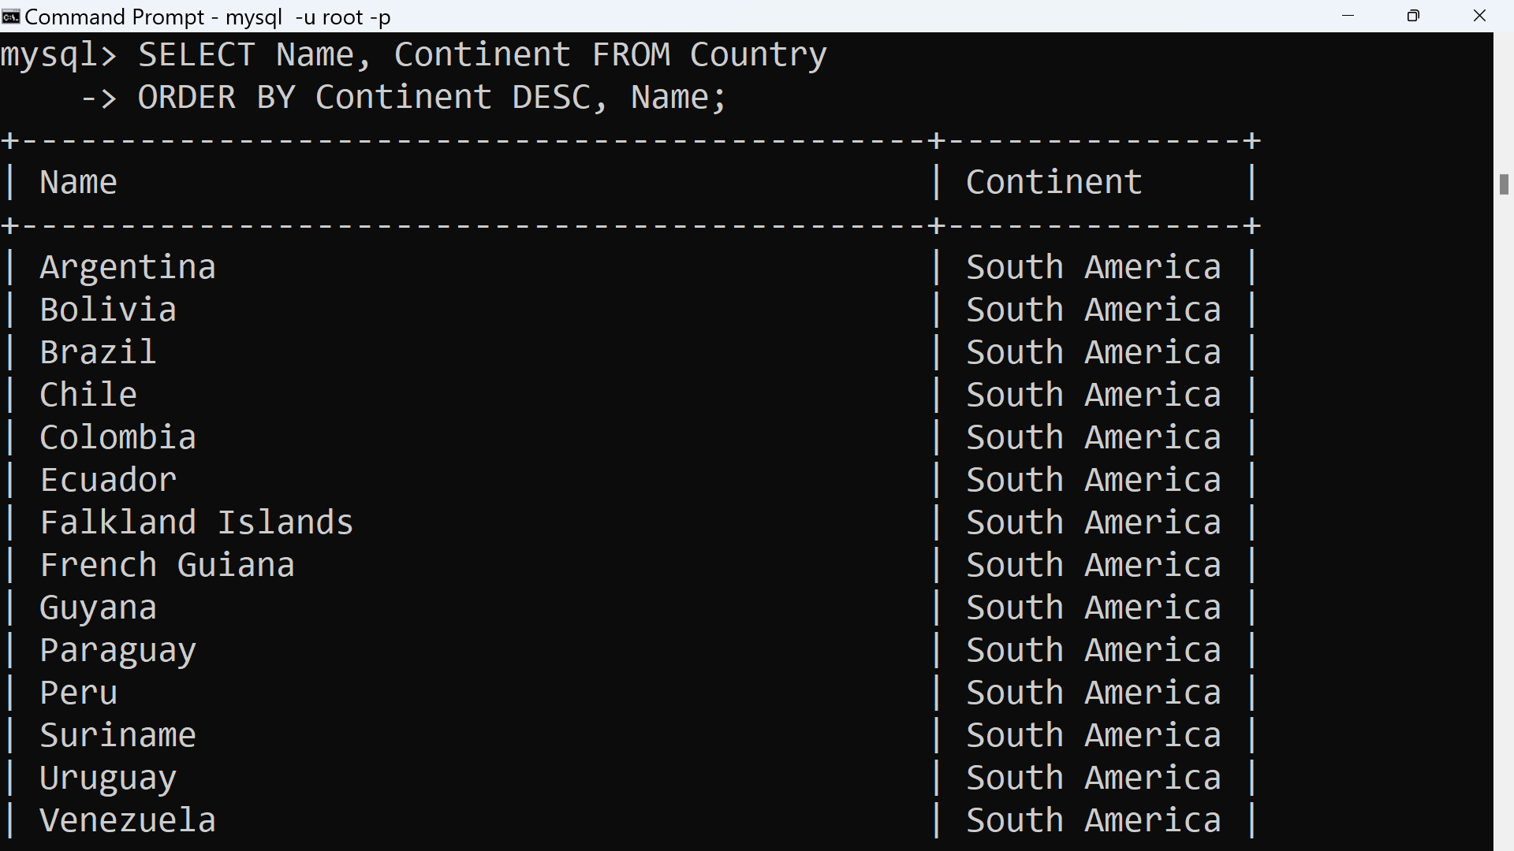Click the vertical scrollbar thumb

[1505, 184]
